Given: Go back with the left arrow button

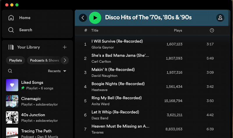Looking at the screenshot, I should click(83, 18).
